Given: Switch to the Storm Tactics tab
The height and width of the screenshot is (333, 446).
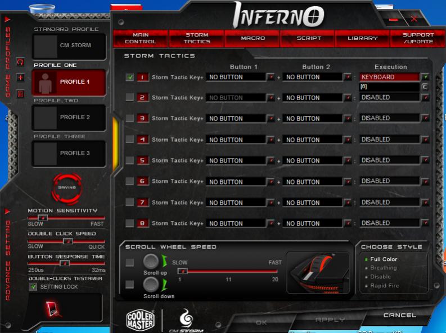Looking at the screenshot, I should tap(197, 38).
